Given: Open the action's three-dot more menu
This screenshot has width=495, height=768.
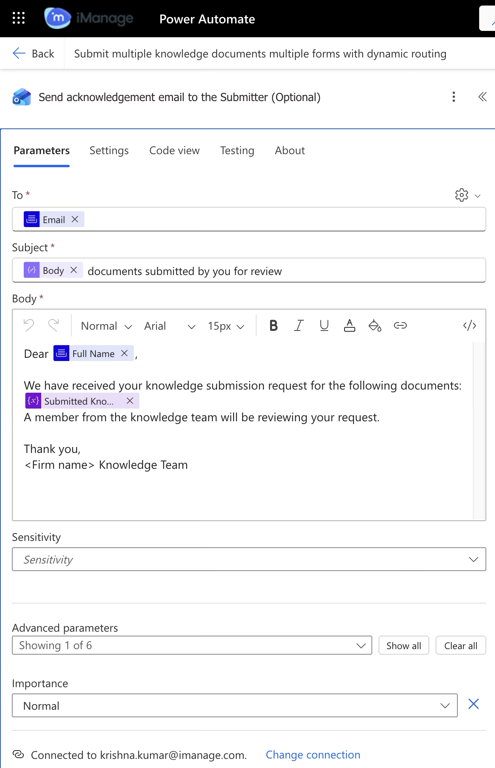Looking at the screenshot, I should pos(454,97).
